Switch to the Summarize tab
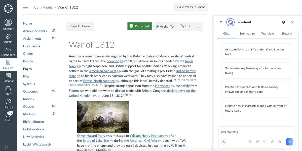Image resolution: width=302 pixels, height=151 pixels. click(247, 33)
